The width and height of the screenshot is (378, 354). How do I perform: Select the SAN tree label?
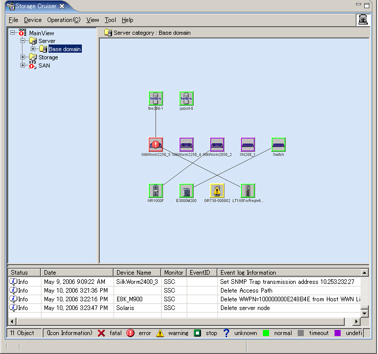(44, 65)
